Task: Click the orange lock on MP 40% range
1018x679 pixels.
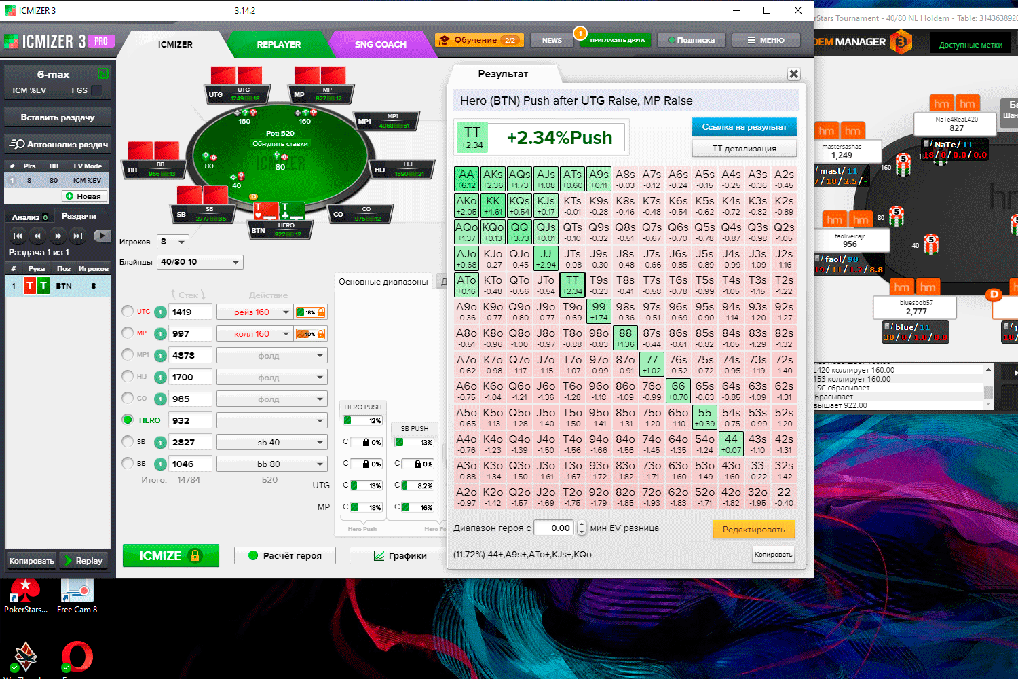Action: 321,334
